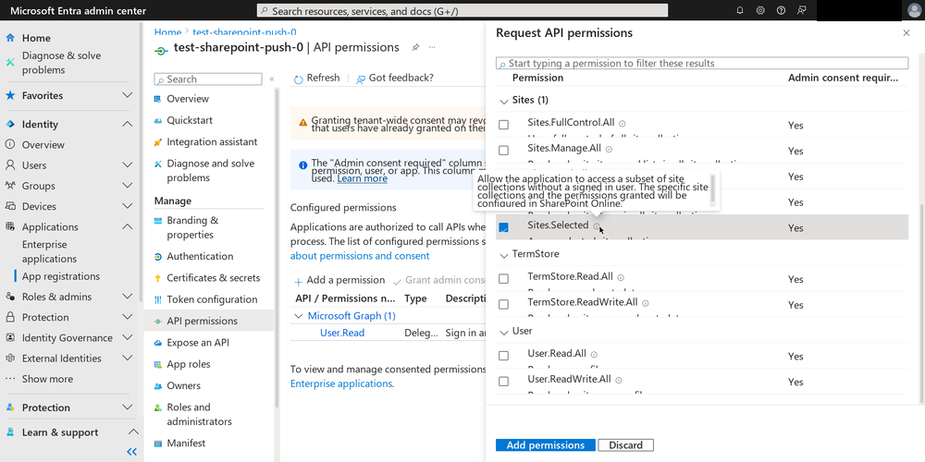Click the app menu Search box
Screen dimensions: 925x462
(208, 79)
